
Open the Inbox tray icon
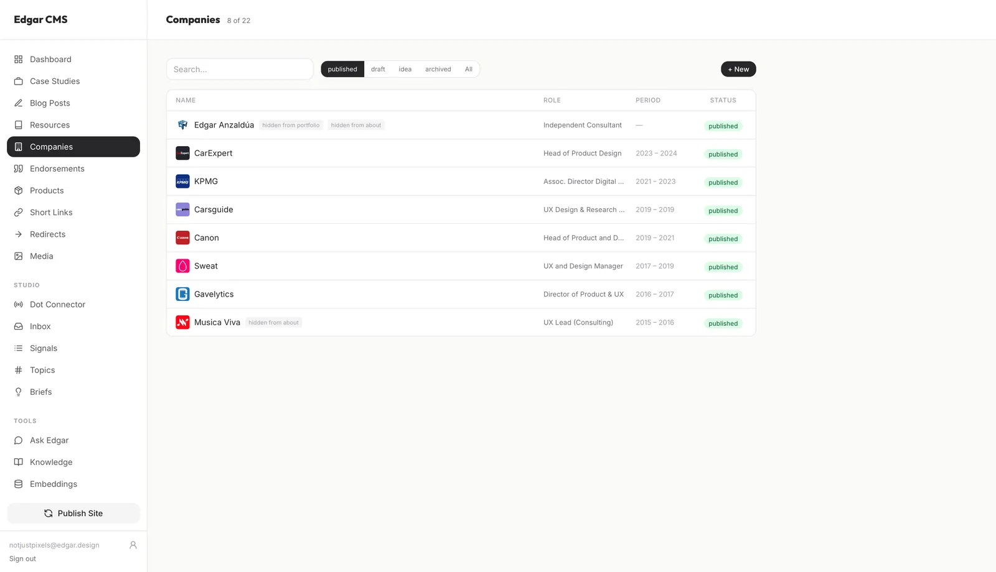19,326
